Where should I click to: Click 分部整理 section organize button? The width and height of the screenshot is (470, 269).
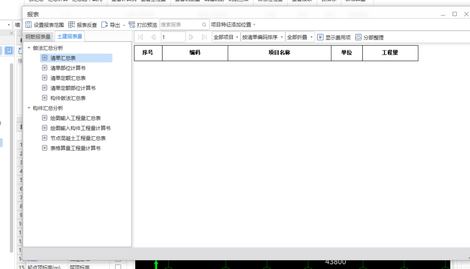point(369,37)
